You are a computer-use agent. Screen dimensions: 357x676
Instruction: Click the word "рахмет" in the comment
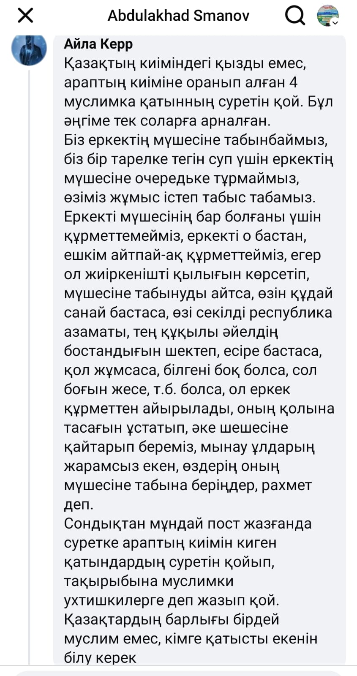(286, 485)
